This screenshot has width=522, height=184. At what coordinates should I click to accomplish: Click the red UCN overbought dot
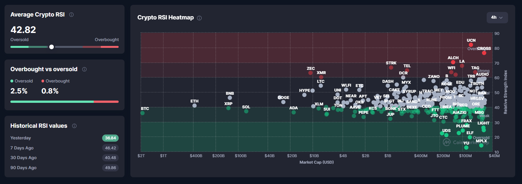471,45
